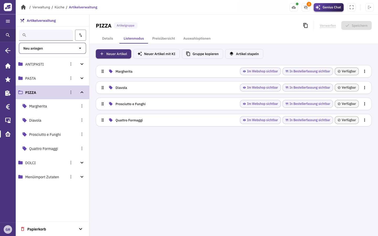Click the Verwerfen link

[x=328, y=26]
